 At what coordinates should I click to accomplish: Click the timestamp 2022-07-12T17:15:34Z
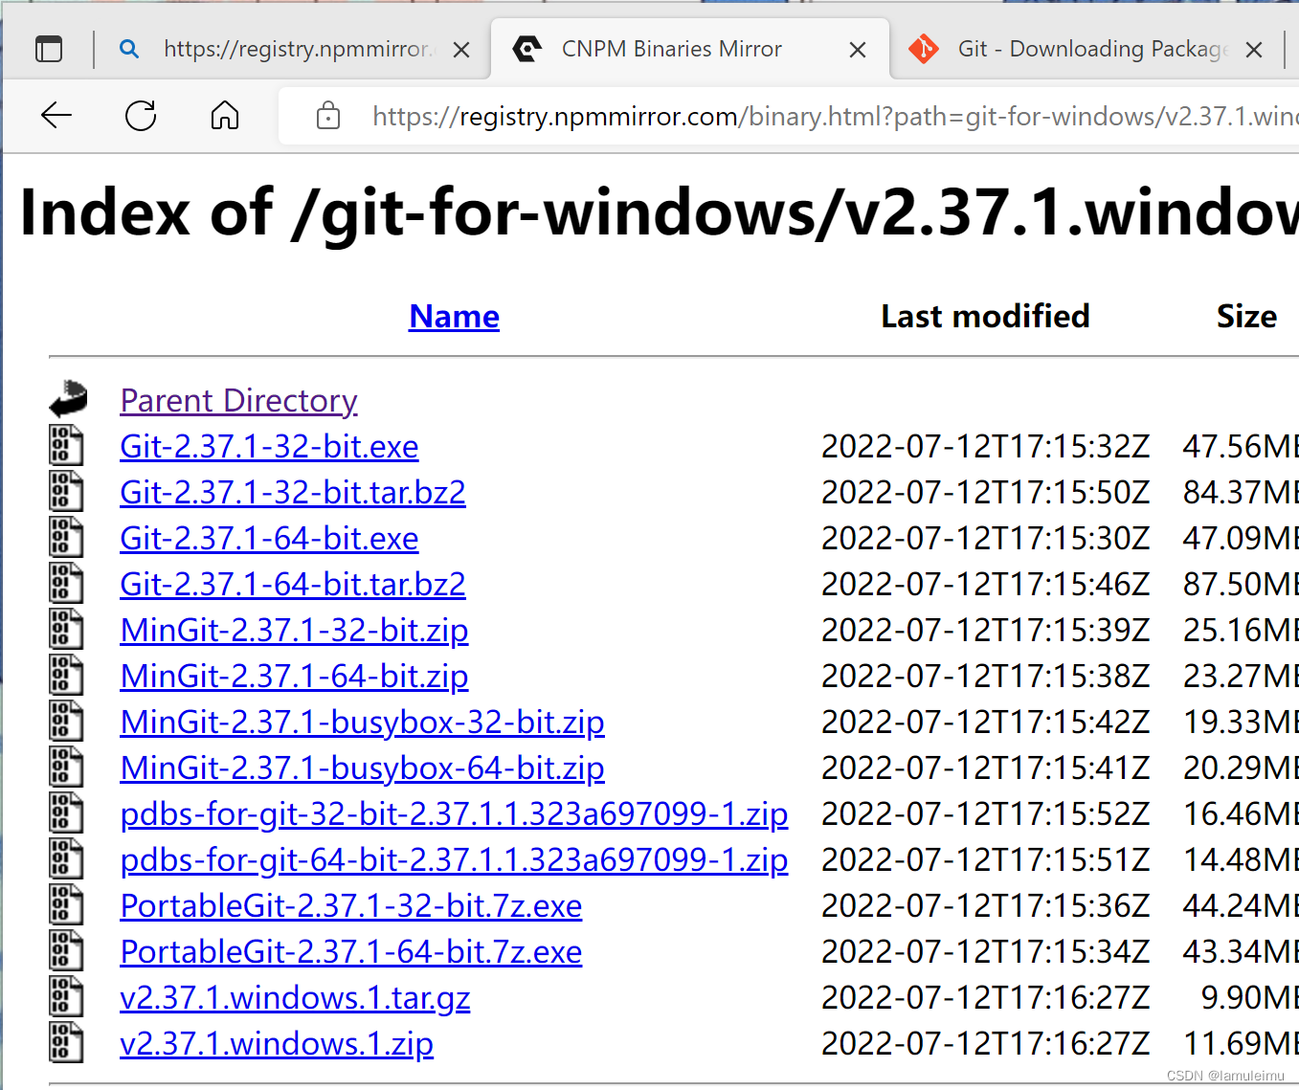[985, 951]
